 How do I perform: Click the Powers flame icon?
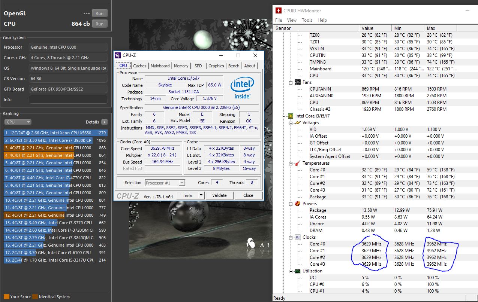coord(298,204)
